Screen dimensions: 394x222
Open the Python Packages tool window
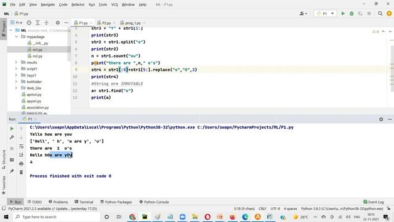click(x=116, y=202)
